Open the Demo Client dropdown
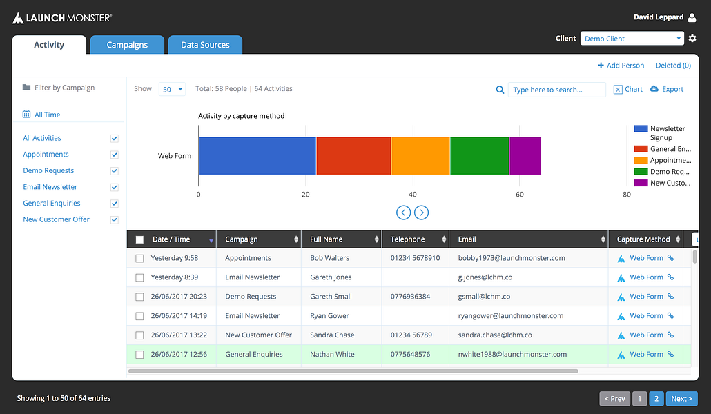The image size is (711, 414). (x=632, y=39)
